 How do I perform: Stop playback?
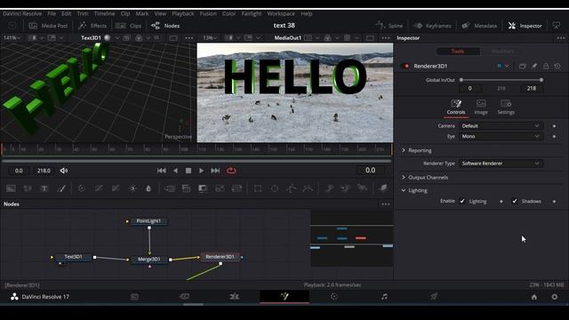coord(188,171)
